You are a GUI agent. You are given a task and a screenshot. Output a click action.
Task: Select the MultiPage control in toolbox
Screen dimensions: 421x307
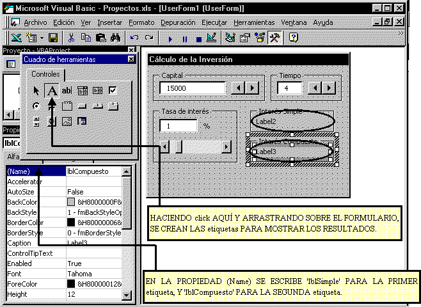click(x=113, y=106)
